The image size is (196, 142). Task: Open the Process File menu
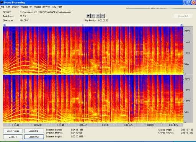(x=26, y=7)
